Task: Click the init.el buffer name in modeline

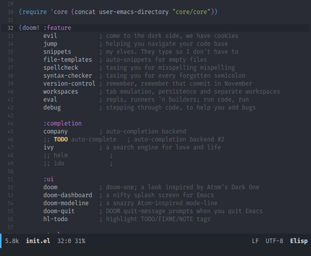Action: [38, 241]
